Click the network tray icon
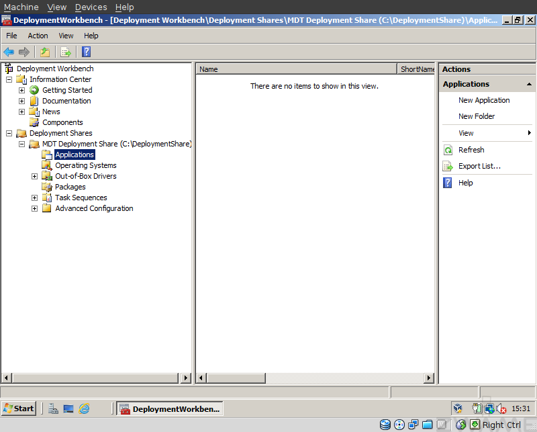537x432 pixels. click(489, 408)
